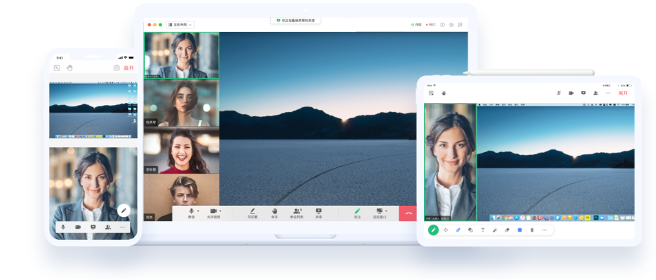The height and width of the screenshot is (280, 656).
Task: Open the participants list in laptop toolbar
Action: click(296, 211)
